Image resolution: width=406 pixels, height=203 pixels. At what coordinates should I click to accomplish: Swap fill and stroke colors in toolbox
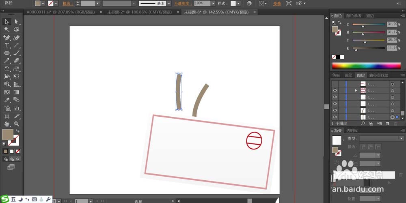17,131
